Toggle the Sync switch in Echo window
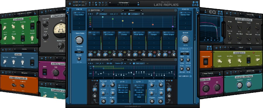Image resolution: width=263 pixels, height=108 pixels. pos(32,63)
